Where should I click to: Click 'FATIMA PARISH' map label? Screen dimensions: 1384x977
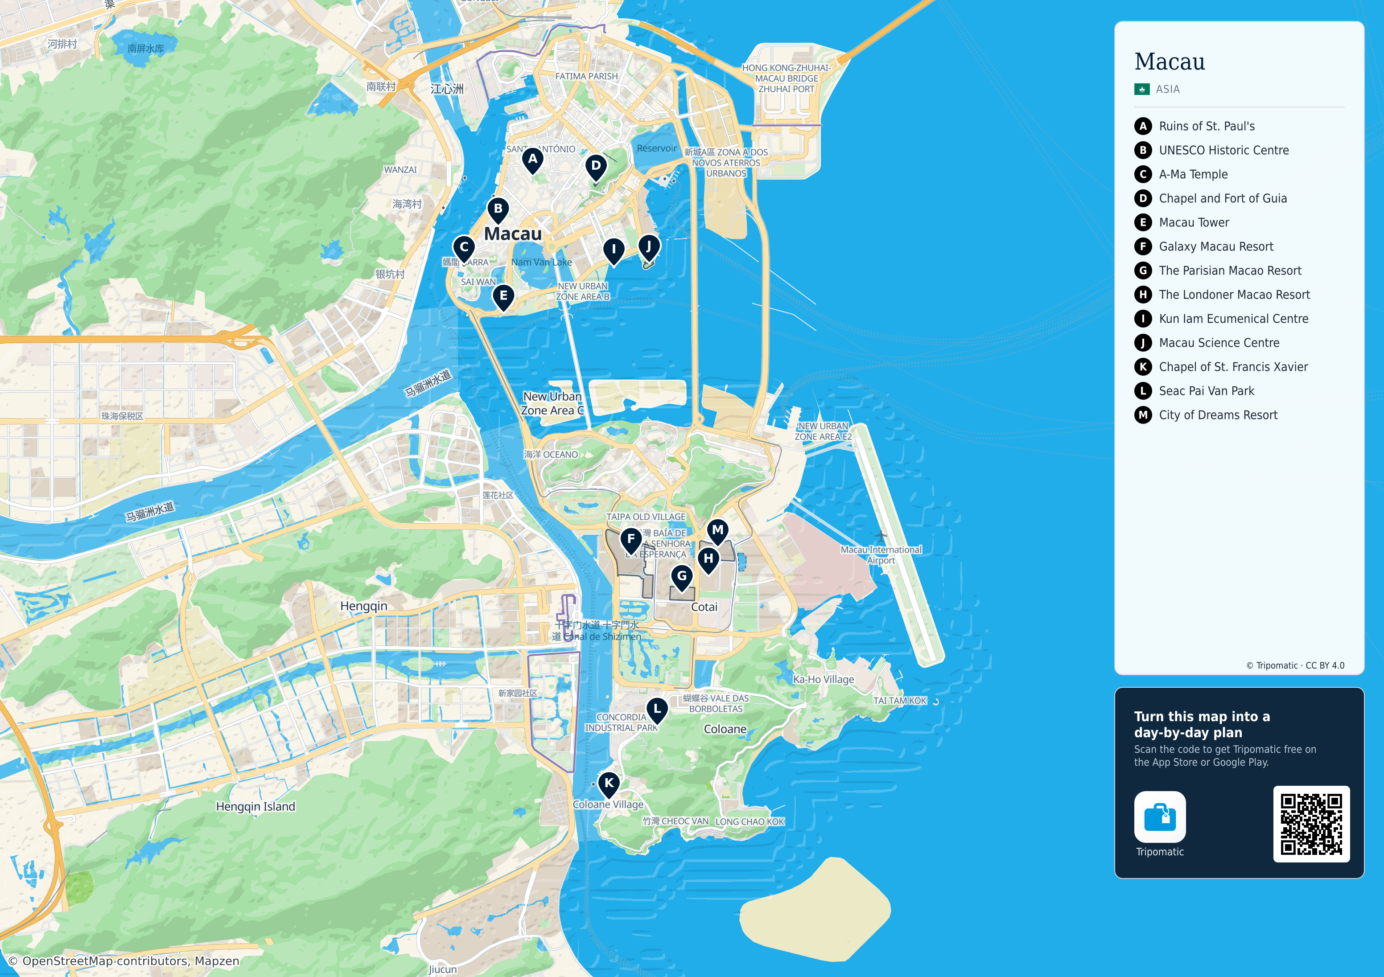[586, 77]
